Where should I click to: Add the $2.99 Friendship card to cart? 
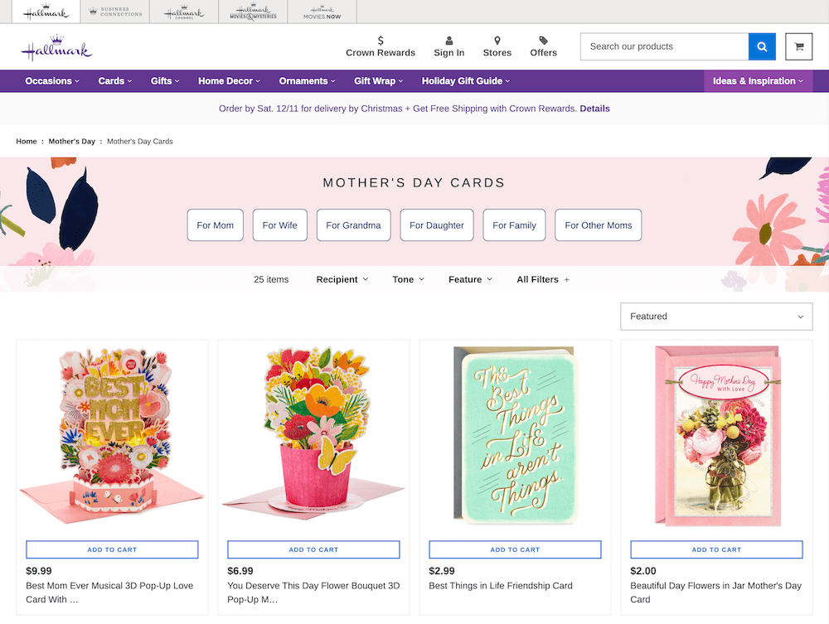(x=515, y=549)
